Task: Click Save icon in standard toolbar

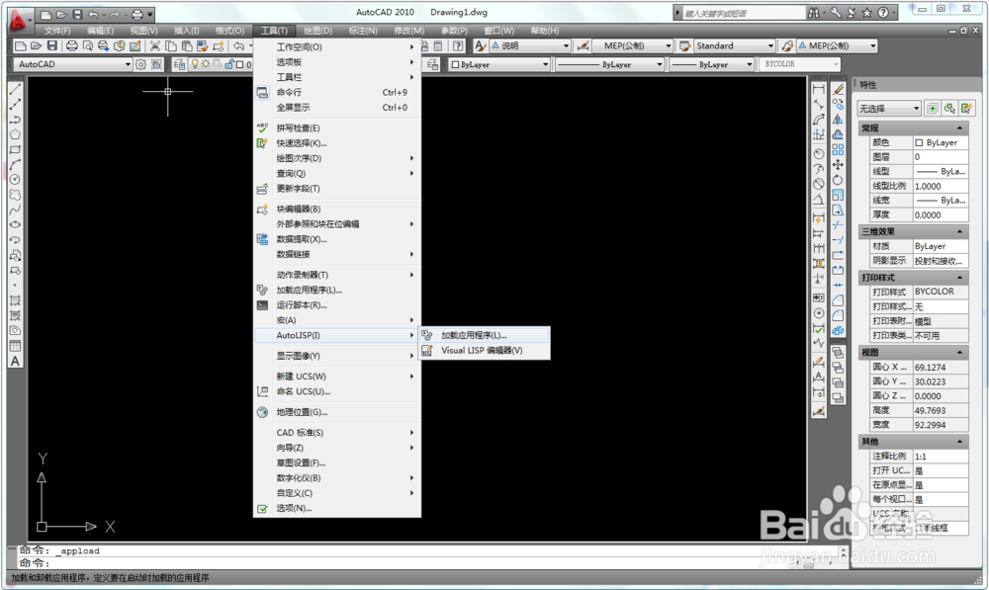Action: (x=52, y=46)
